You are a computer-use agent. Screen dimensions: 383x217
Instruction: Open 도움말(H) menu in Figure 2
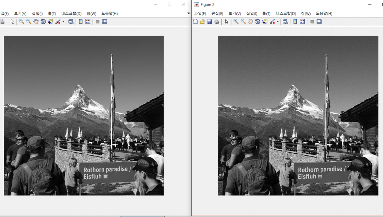pyautogui.click(x=324, y=13)
